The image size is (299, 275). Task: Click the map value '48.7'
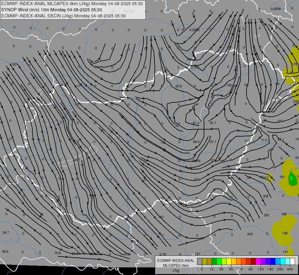213,123
